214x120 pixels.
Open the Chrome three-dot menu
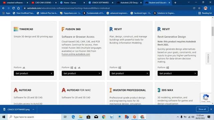click(x=211, y=8)
